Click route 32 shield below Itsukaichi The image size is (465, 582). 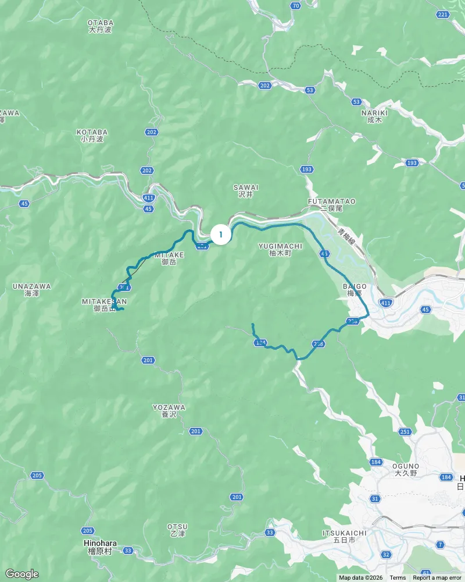386,555
